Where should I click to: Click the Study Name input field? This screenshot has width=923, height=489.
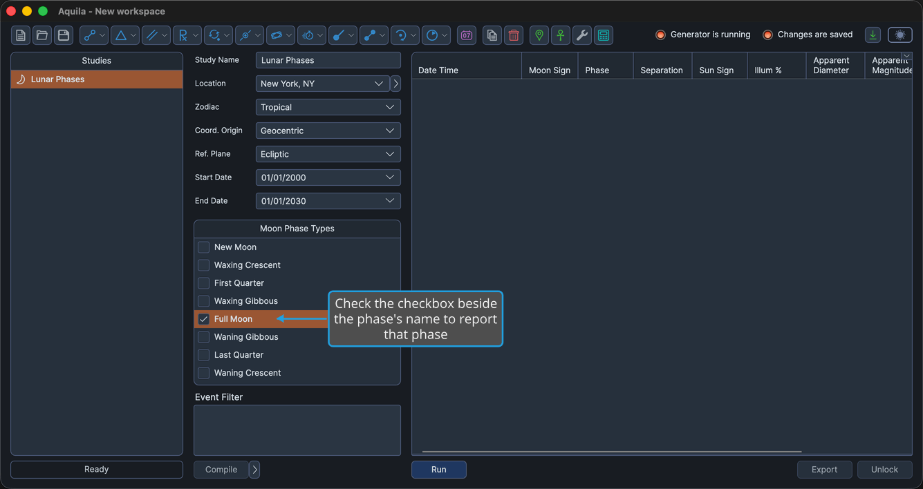[x=328, y=60]
